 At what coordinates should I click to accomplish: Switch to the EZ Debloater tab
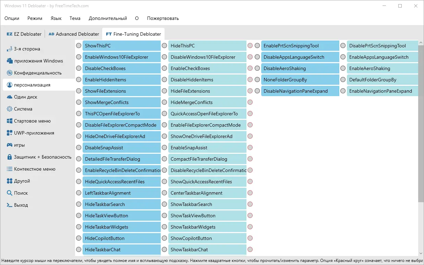[24, 34]
